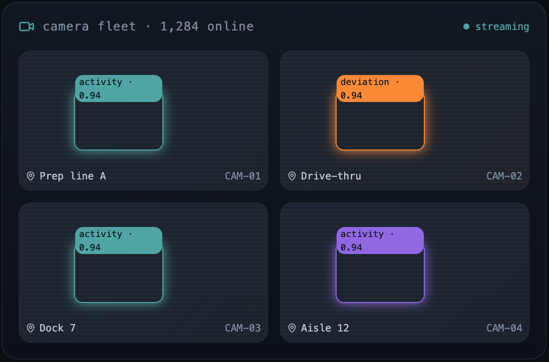Click the camera fleet 1,284 online title
Screen dimensions: 549x362
[x=148, y=26]
